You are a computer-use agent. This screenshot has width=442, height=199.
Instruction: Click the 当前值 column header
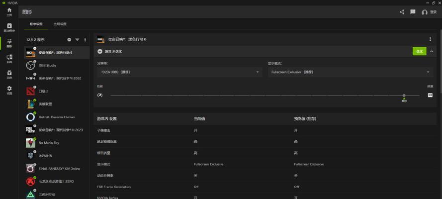pos(199,119)
